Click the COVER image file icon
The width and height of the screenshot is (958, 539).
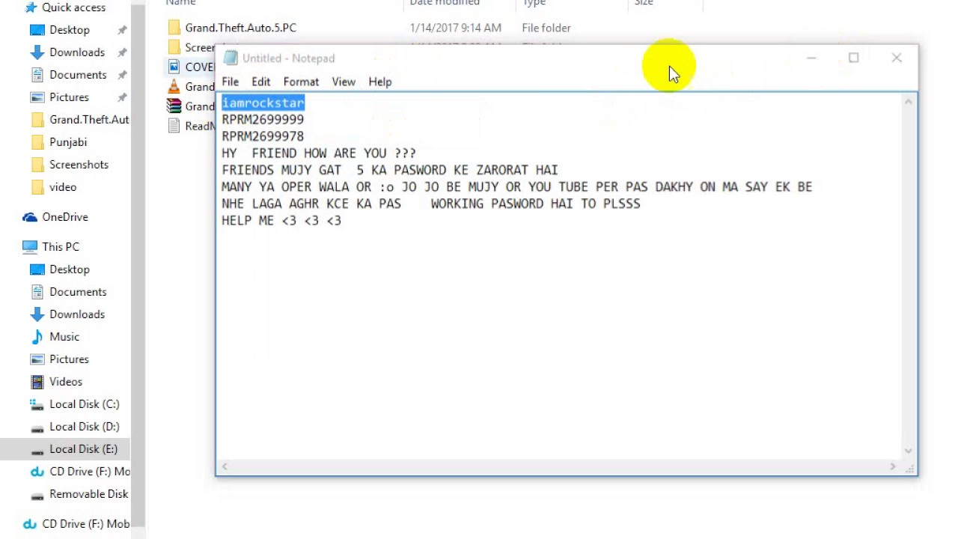pos(174,67)
